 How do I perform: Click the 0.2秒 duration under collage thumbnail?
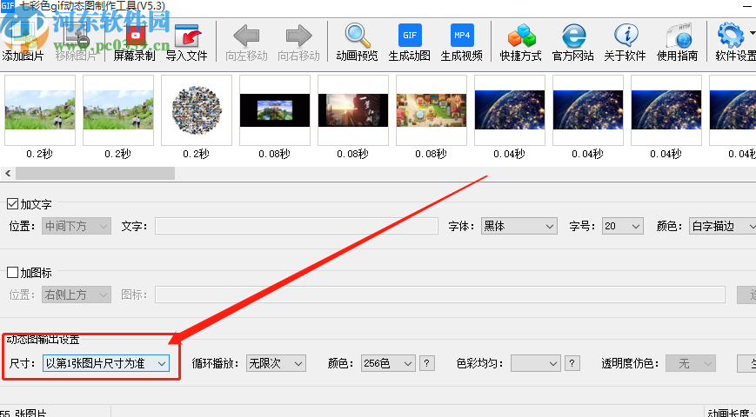[197, 154]
